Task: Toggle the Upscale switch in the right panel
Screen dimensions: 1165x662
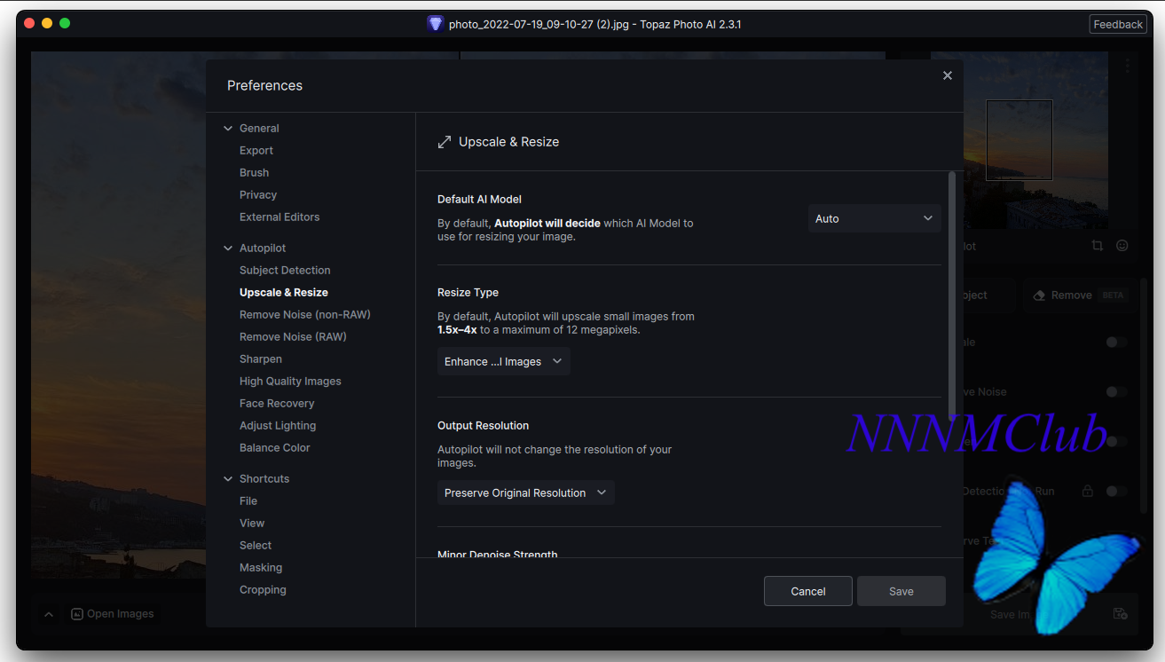Action: point(1116,342)
